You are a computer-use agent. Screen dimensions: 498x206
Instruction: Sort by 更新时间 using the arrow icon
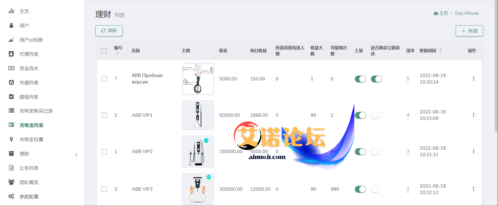pyautogui.click(x=440, y=51)
